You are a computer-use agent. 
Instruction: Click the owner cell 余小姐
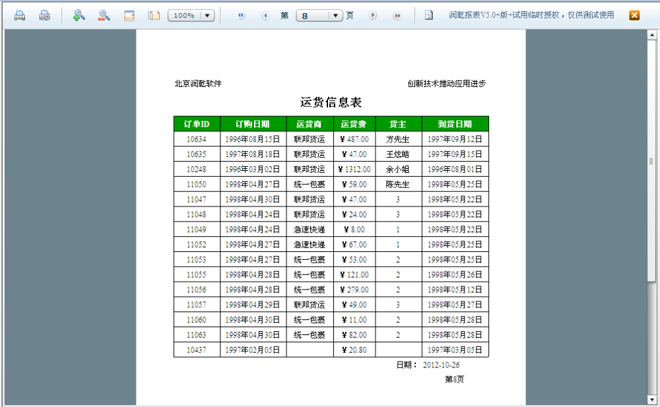(398, 169)
